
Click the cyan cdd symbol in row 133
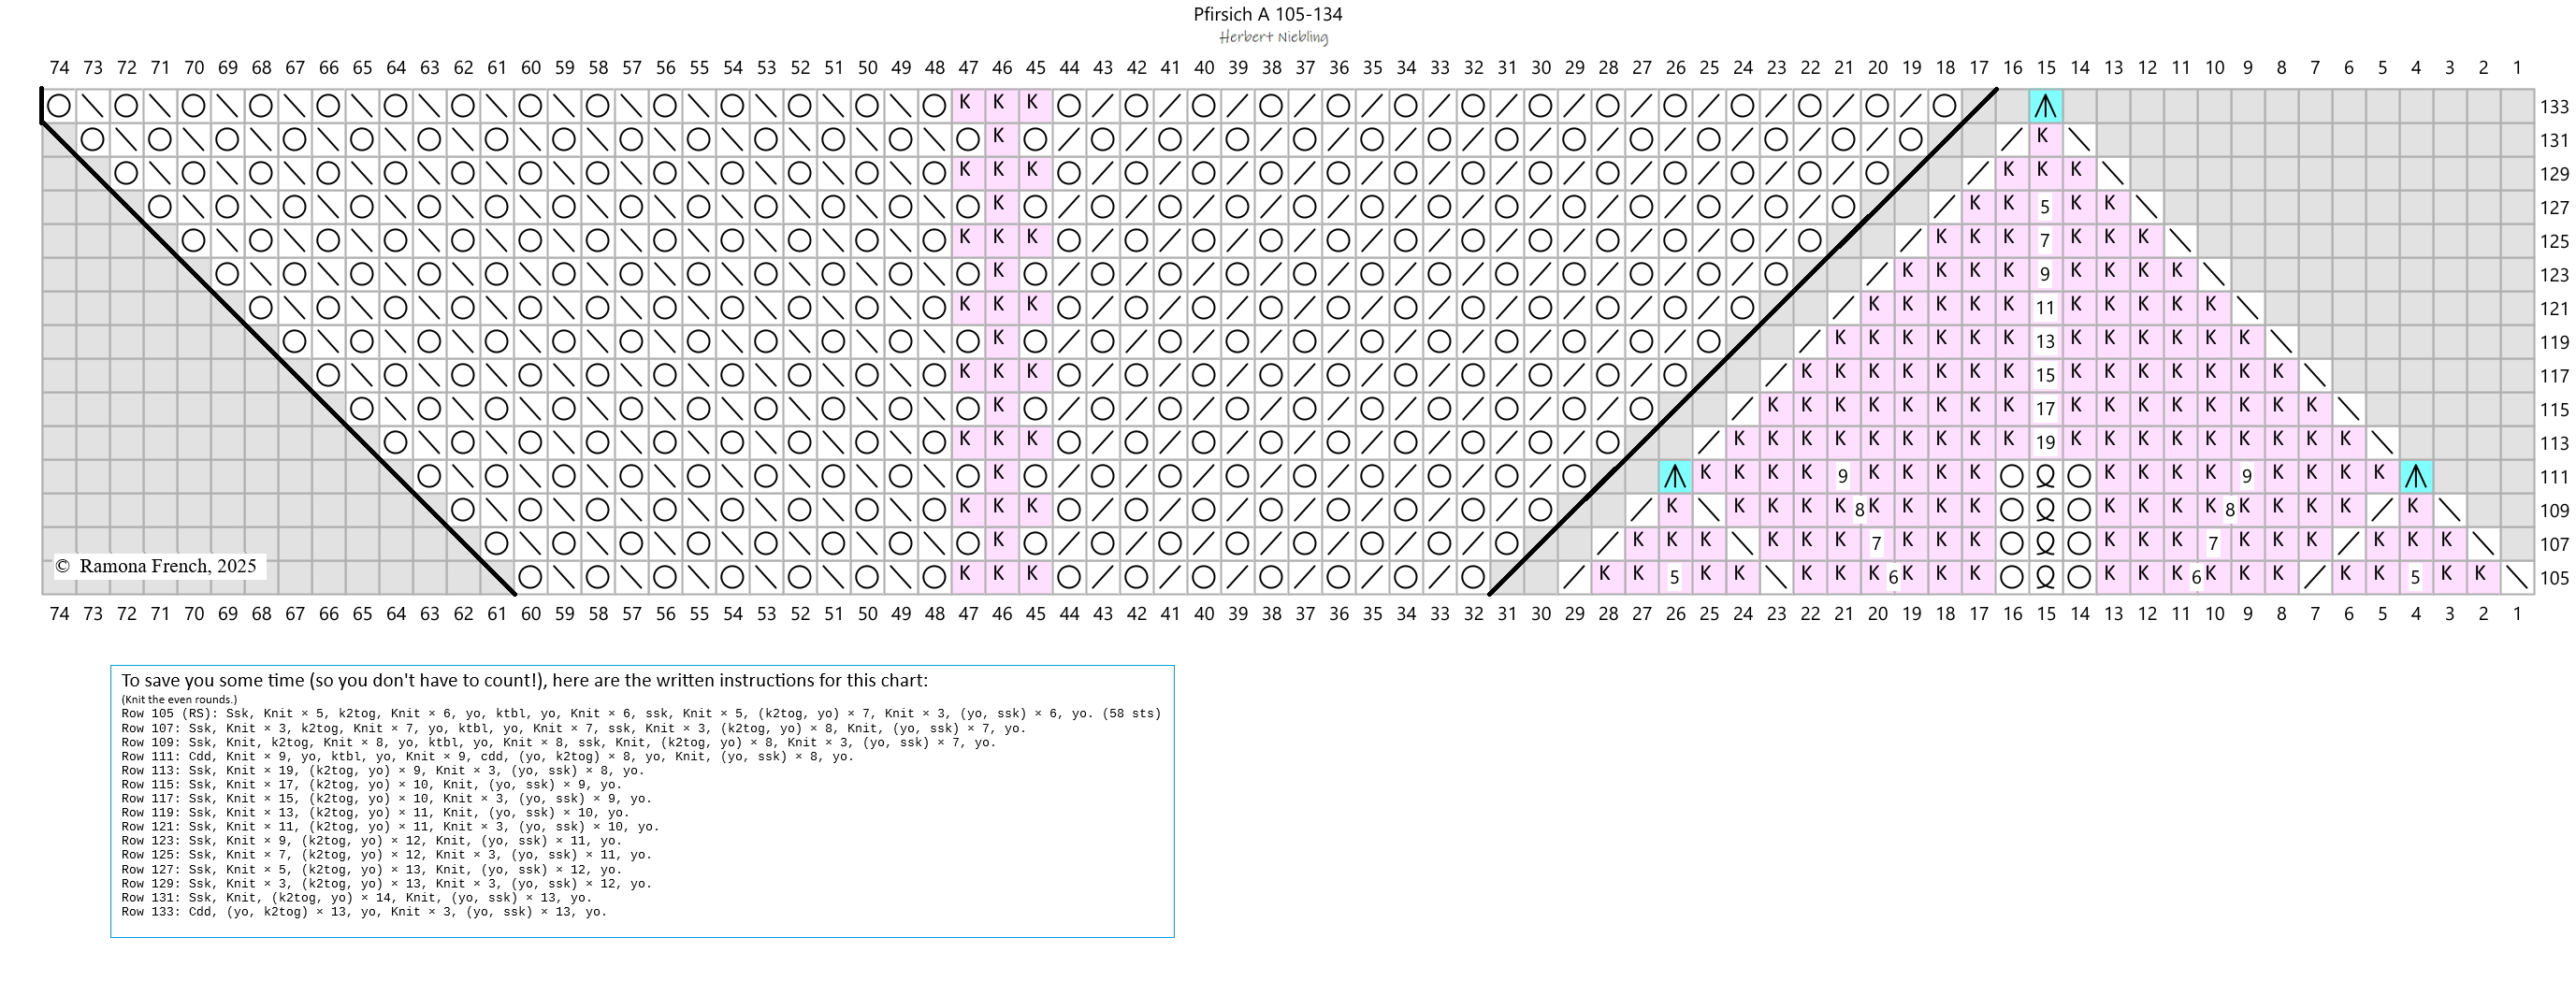(2045, 106)
